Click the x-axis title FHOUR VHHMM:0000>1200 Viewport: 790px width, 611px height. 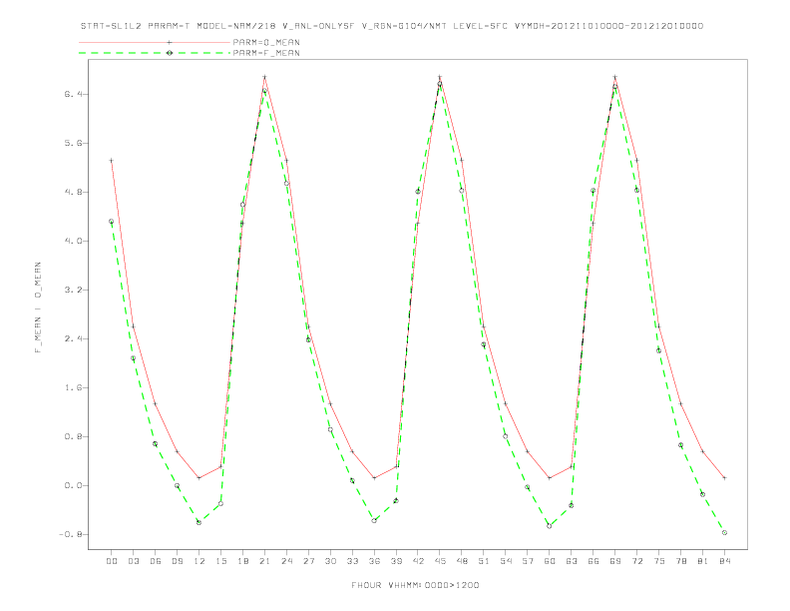pos(415,585)
